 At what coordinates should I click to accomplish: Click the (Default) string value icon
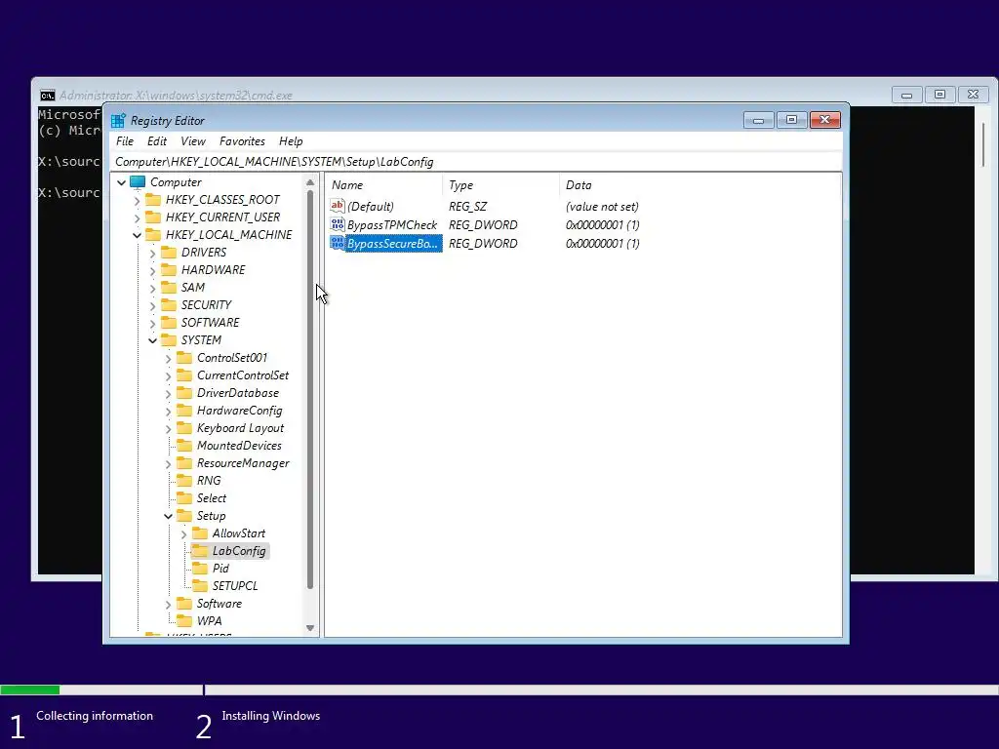click(338, 206)
